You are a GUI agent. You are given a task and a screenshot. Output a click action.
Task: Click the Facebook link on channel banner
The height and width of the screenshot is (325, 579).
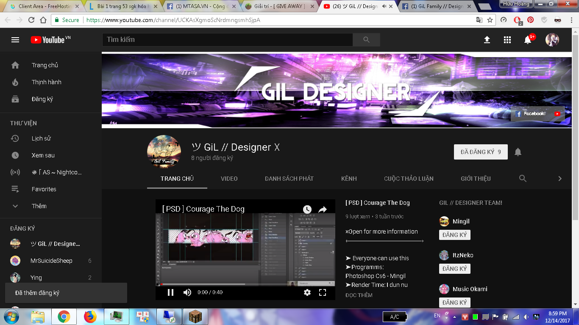[x=531, y=114]
